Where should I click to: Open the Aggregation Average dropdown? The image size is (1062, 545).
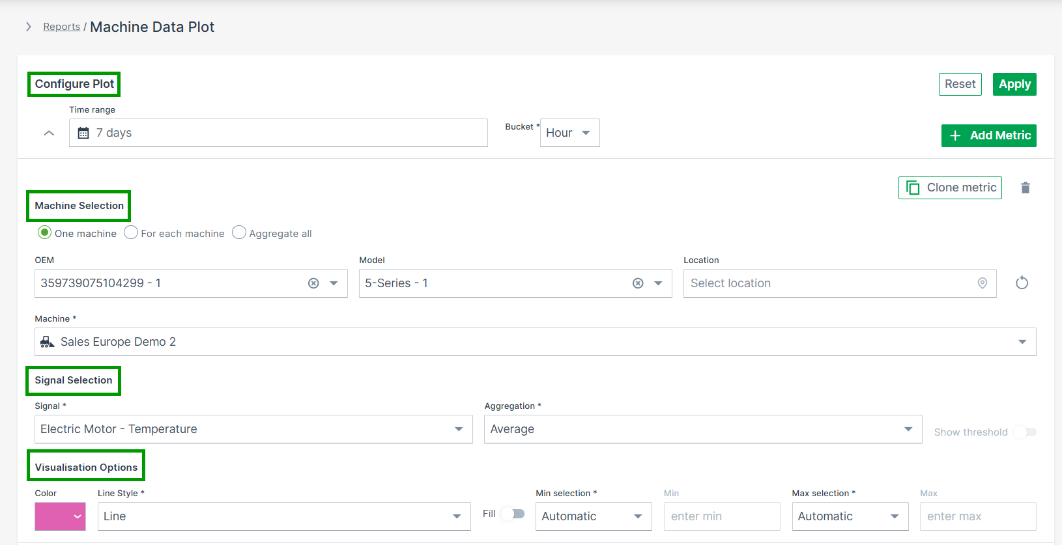coord(702,429)
